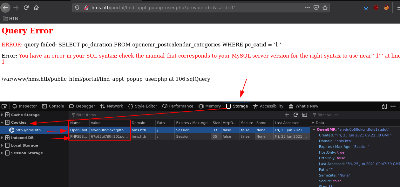Select the Storage tab

point(237,106)
